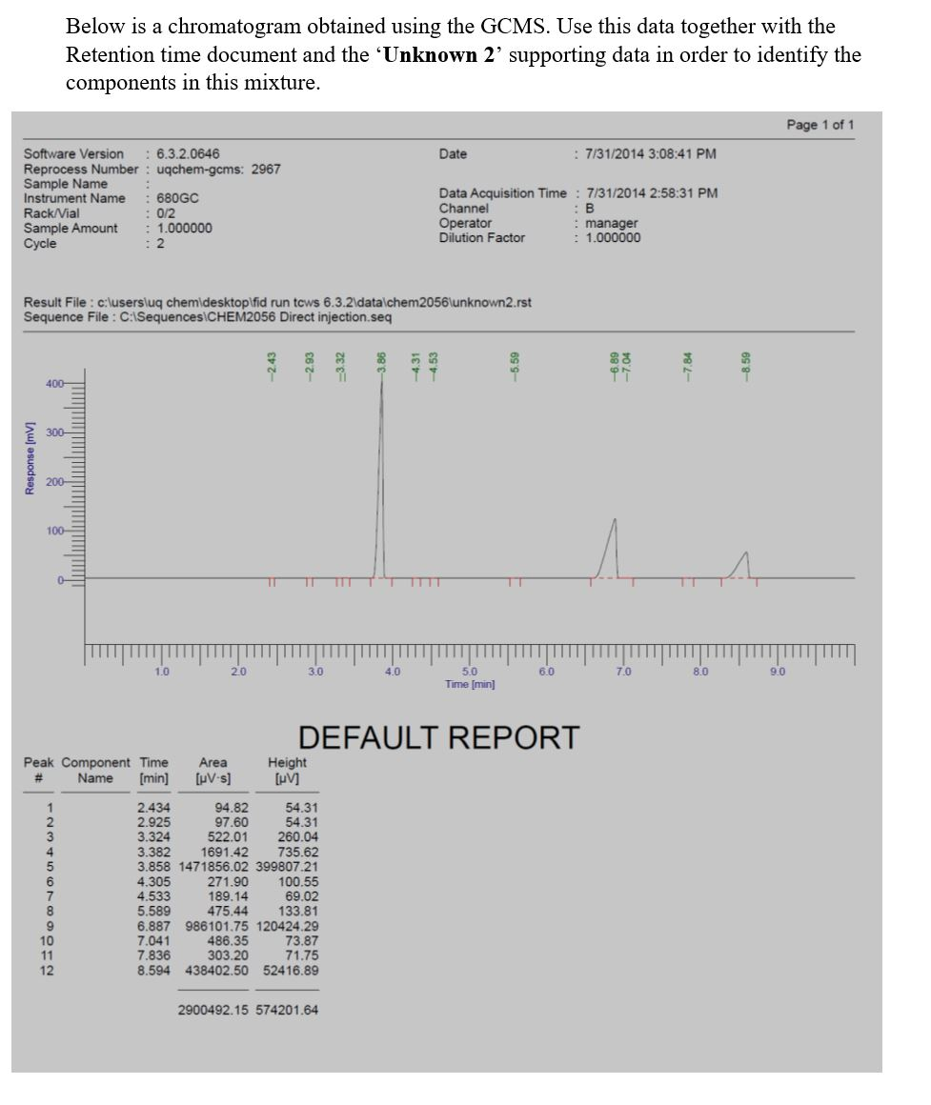Click the 'Page 1 of 1' text
The height and width of the screenshot is (1105, 931).
click(820, 125)
